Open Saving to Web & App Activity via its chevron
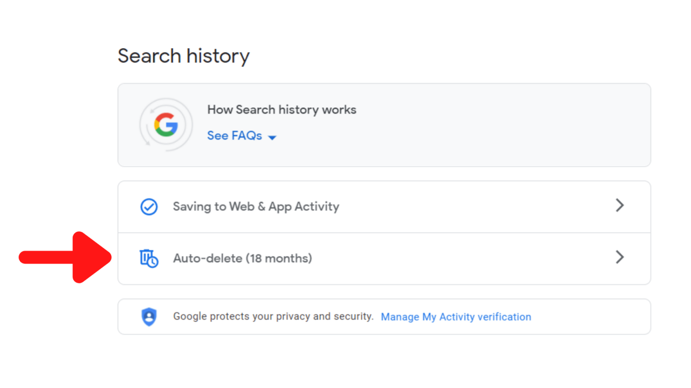This screenshot has height=388, width=691. pos(620,206)
